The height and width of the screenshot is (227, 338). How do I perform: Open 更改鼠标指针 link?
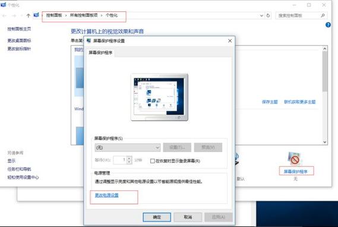click(x=19, y=49)
